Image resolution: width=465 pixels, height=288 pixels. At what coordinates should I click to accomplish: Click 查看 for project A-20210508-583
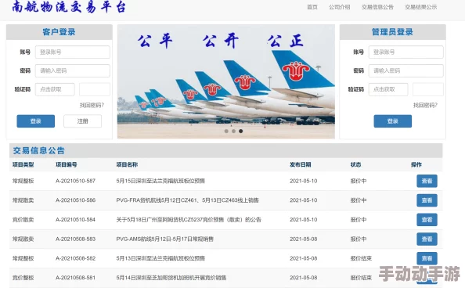[x=427, y=239]
